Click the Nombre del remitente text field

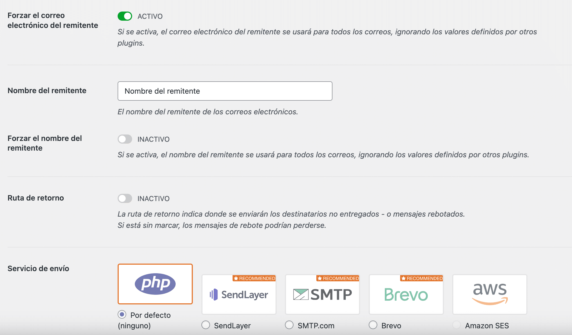(x=225, y=91)
